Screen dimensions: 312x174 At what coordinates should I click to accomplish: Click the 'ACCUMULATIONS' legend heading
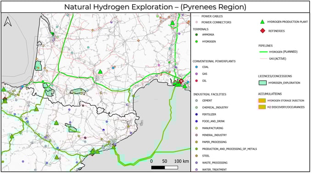(x=270, y=94)
